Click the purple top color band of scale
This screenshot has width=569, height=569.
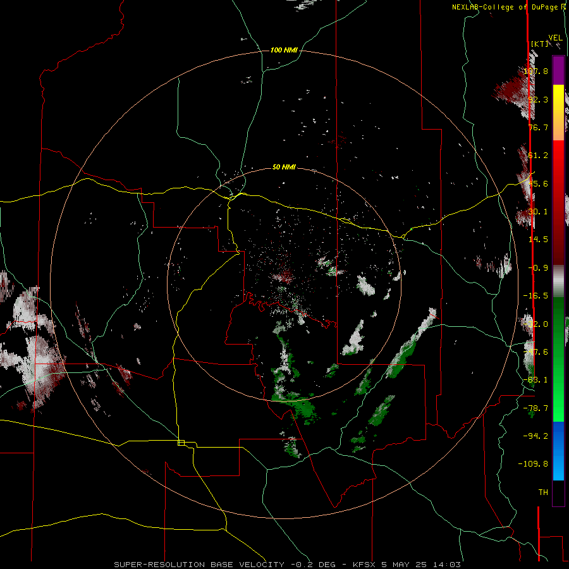click(558, 71)
